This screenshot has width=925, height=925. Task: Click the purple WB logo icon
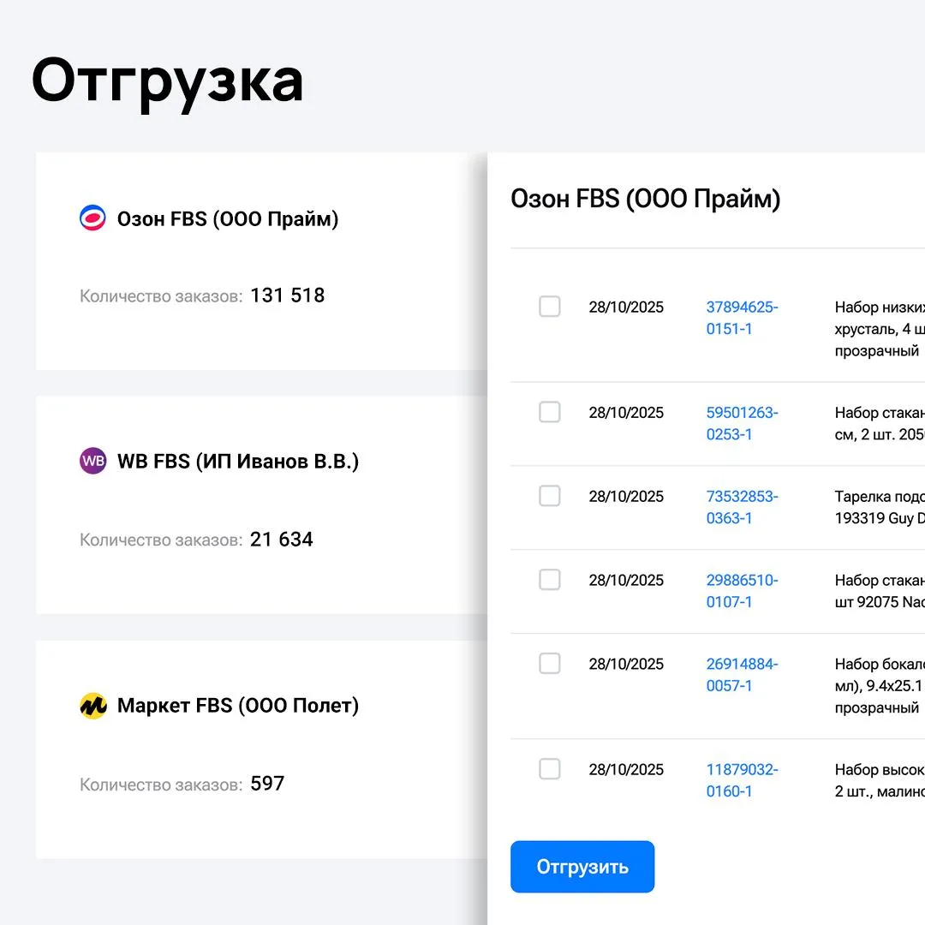pyautogui.click(x=92, y=461)
